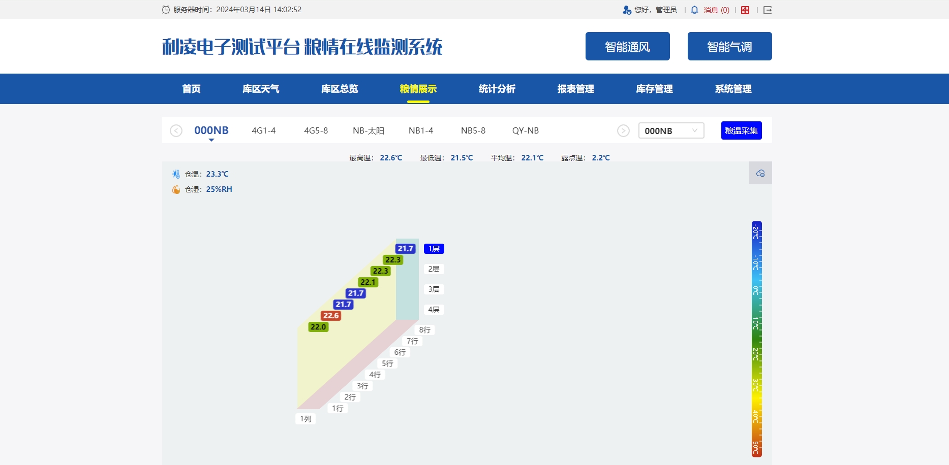Click the red 22.6 temperature point

[331, 316]
